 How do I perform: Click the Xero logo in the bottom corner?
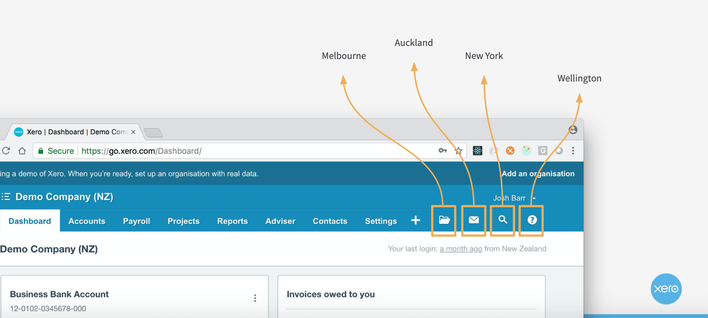[x=666, y=289]
